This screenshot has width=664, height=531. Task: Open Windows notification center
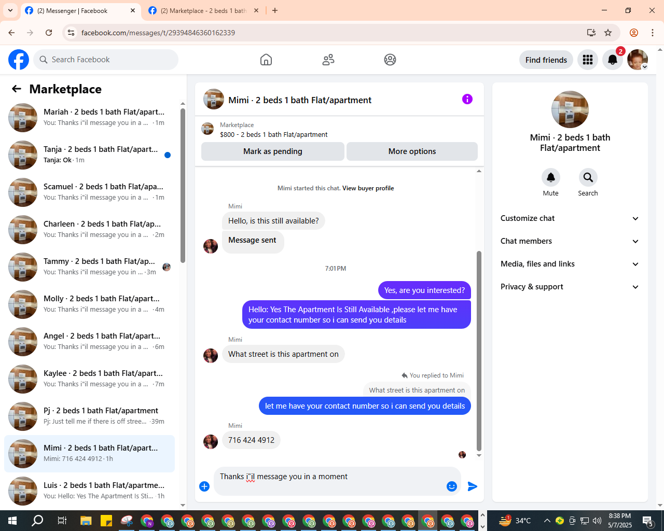click(648, 521)
